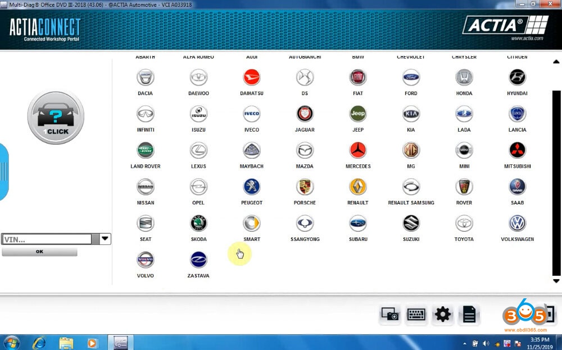Image resolution: width=562 pixels, height=350 pixels.
Task: Pick the Skoda brand logo
Action: pyautogui.click(x=198, y=223)
